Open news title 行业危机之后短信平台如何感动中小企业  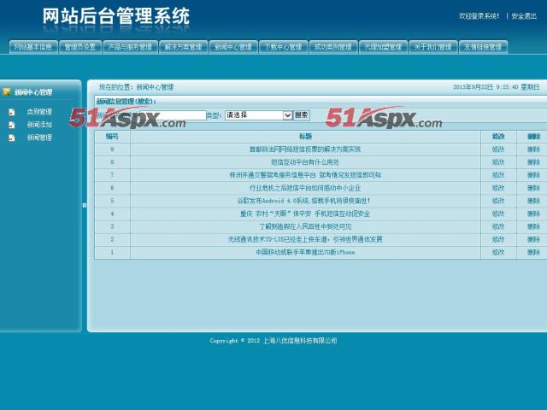(x=305, y=188)
